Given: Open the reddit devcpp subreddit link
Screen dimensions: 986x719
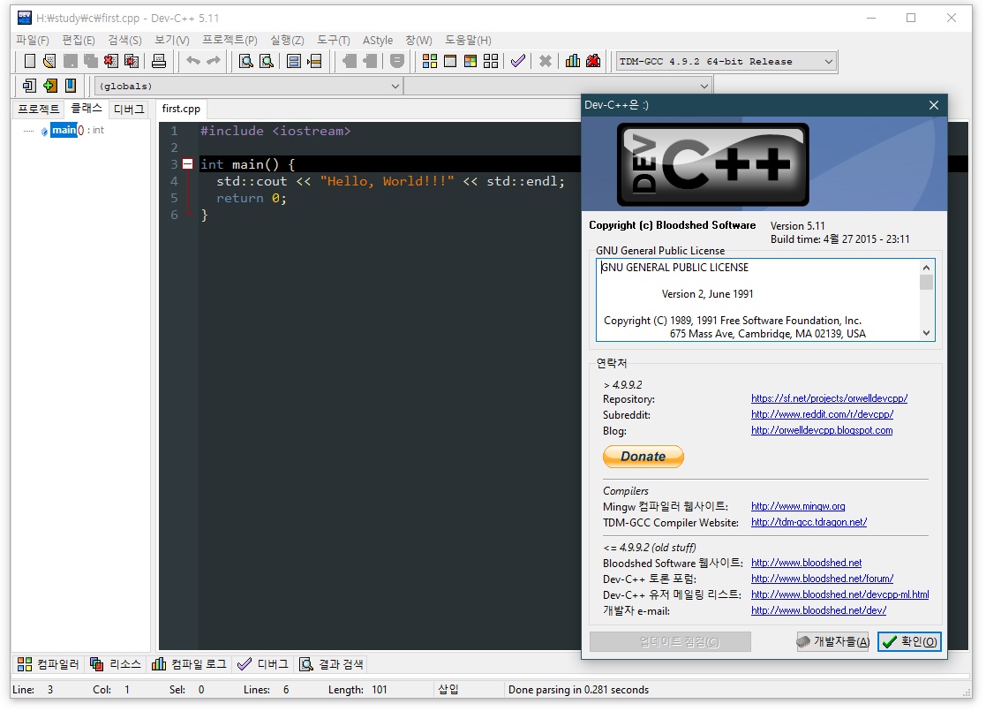Looking at the screenshot, I should coord(823,414).
